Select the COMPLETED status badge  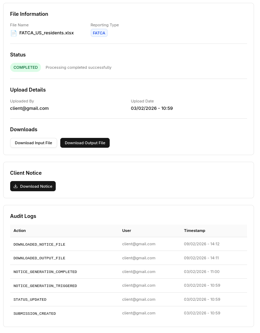[26, 67]
